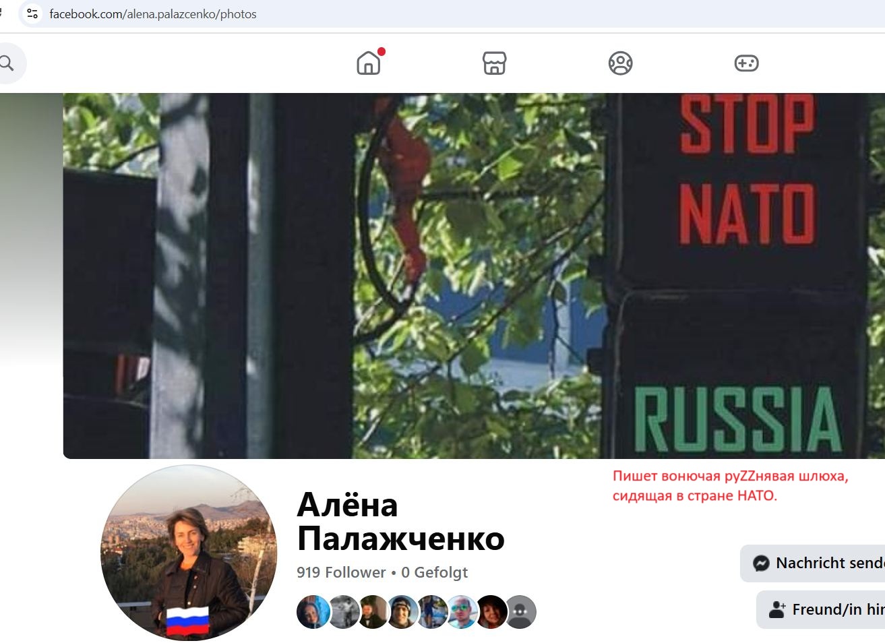Click the add-person icon on Freund/in button
This screenshot has height=643, width=885.
[x=777, y=610]
